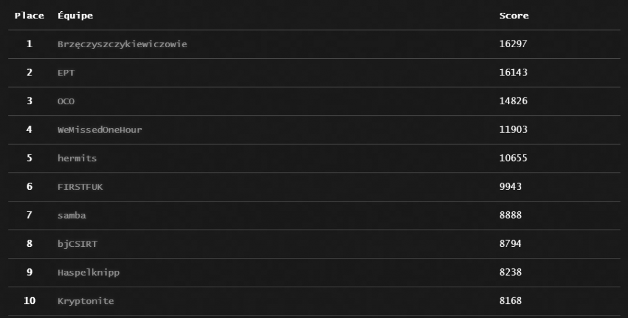Select the score 11903
628x318 pixels.
tap(513, 130)
